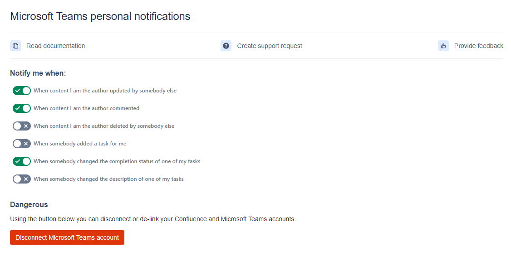
Task: Open the Read documentation link
Action: 55,46
